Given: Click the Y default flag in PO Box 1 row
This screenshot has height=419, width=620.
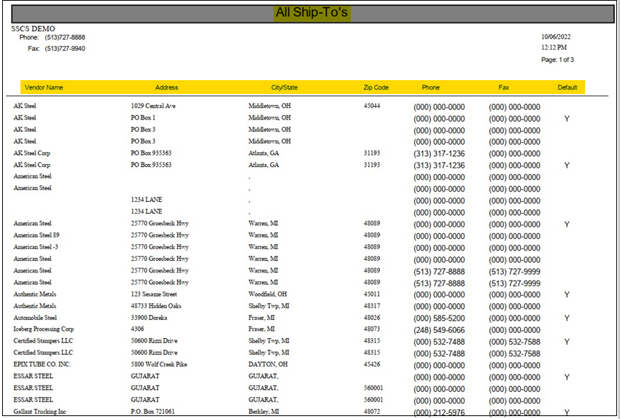Looking at the screenshot, I should [567, 119].
